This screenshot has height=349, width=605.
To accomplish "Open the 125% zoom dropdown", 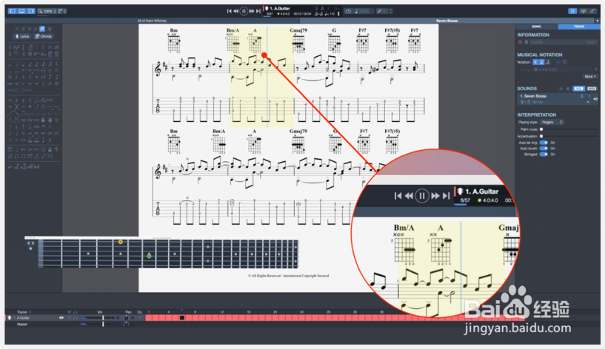I will click(x=47, y=11).
